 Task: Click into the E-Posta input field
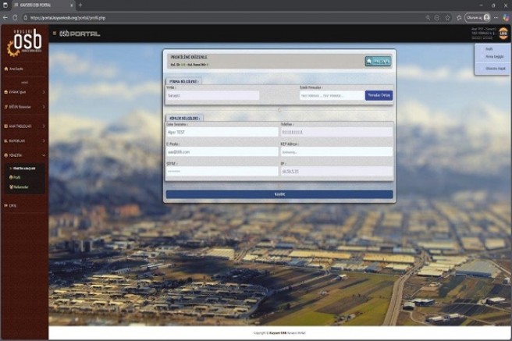click(x=222, y=151)
